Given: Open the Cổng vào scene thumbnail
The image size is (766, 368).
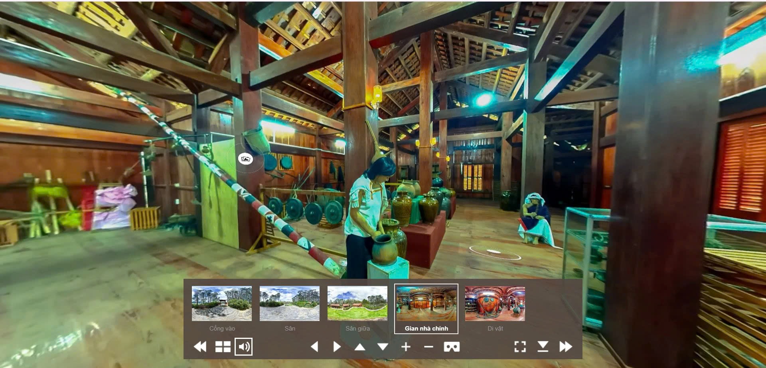Looking at the screenshot, I should pos(222,303).
